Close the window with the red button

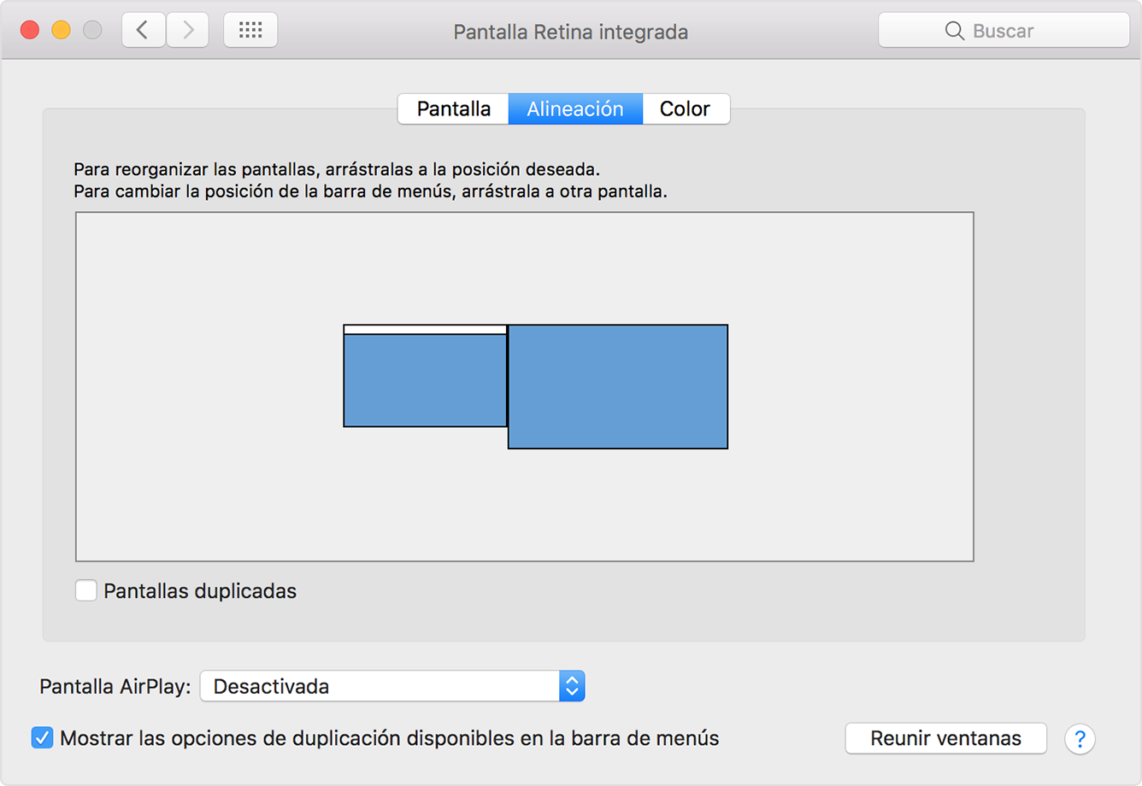click(30, 31)
